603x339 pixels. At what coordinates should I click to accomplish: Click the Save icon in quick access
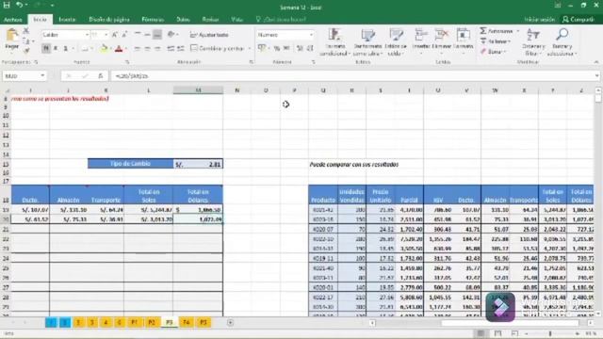7,6
